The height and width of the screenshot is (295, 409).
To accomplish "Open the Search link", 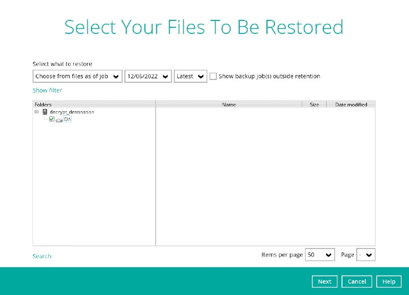I will point(42,256).
